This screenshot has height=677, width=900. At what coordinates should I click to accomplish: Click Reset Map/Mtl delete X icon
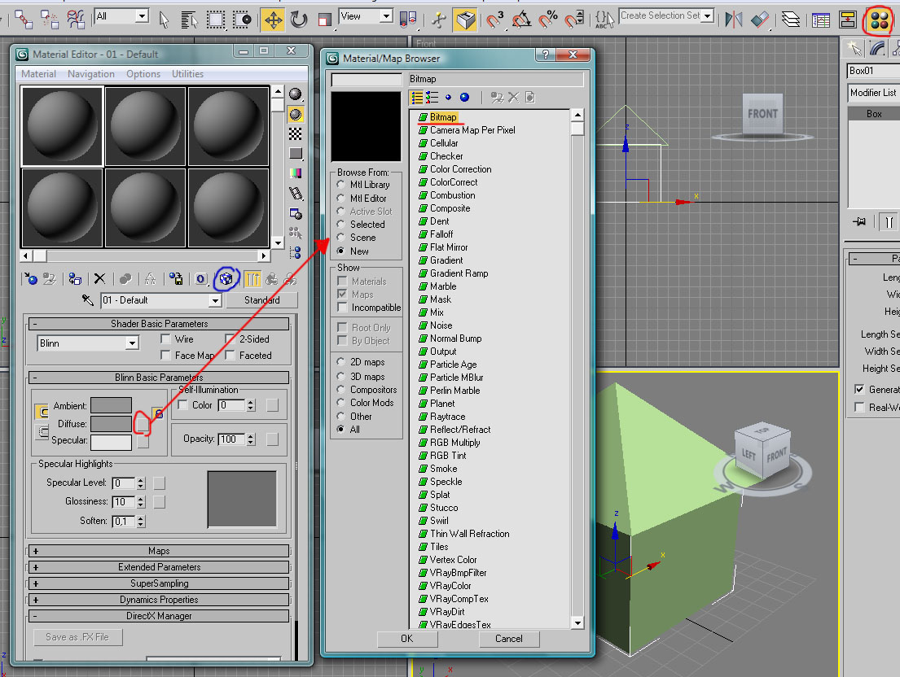(x=99, y=279)
